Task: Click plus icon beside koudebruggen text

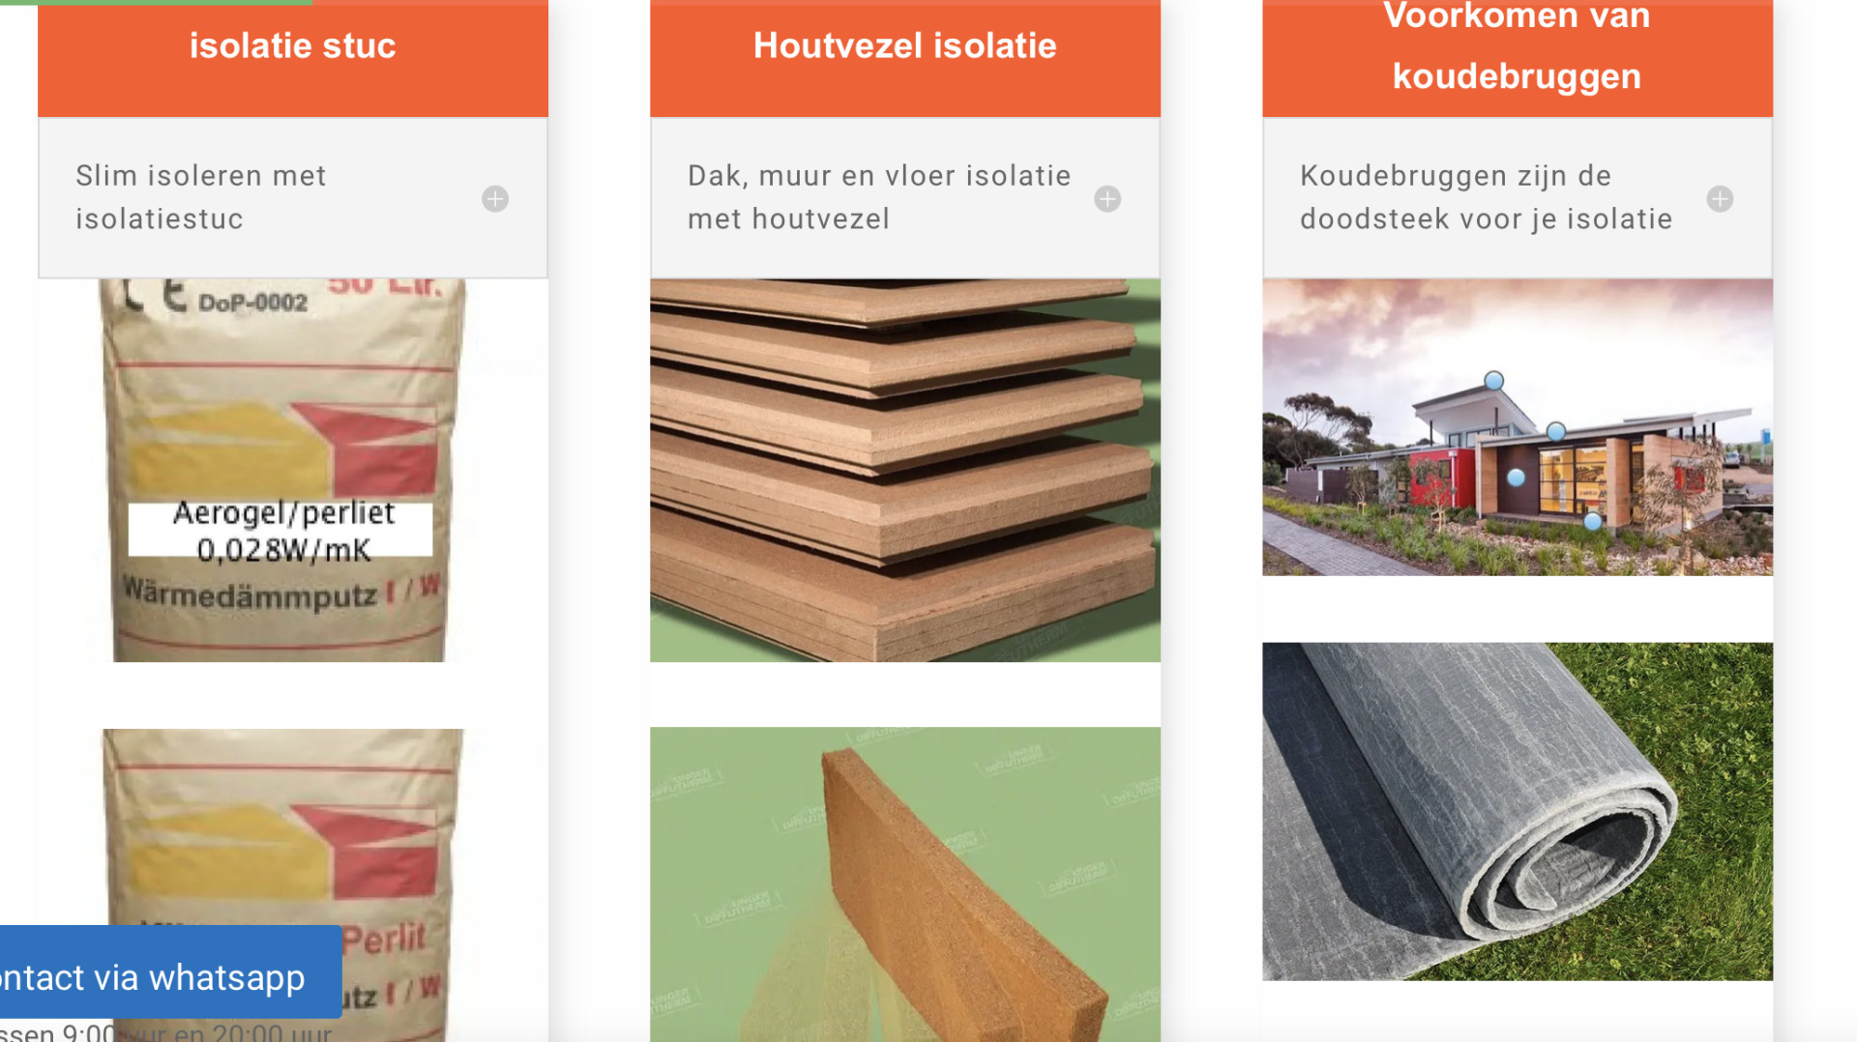Action: (x=1720, y=199)
